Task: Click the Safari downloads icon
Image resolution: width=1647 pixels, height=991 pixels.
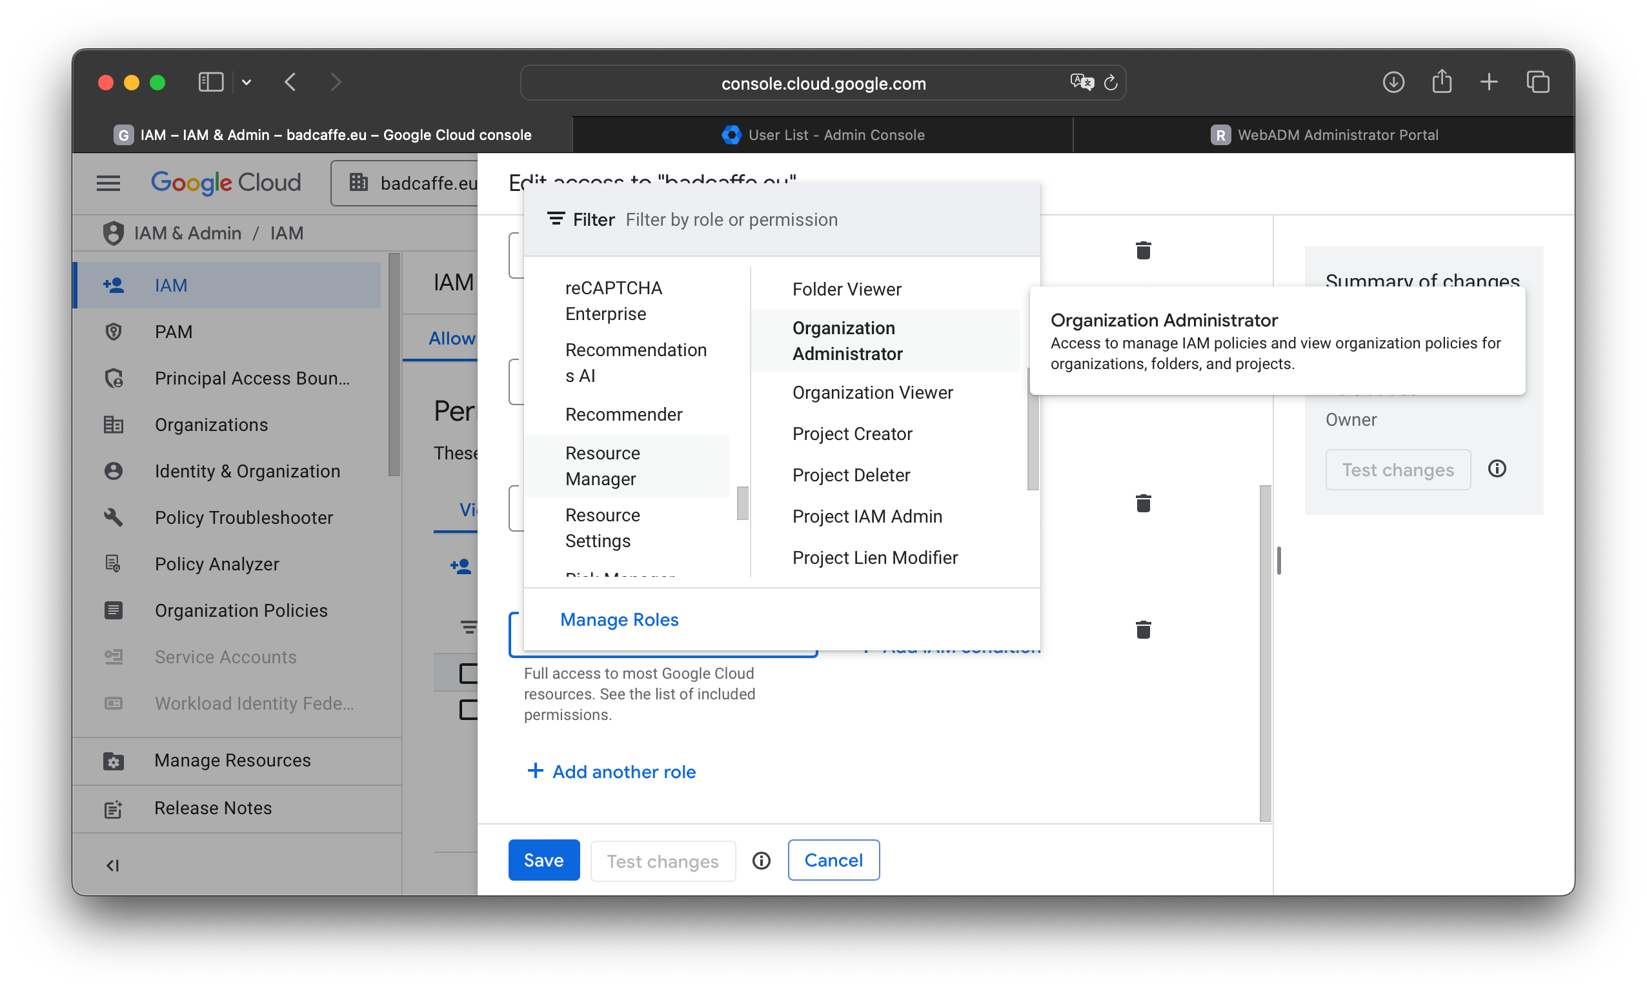Action: [1393, 83]
